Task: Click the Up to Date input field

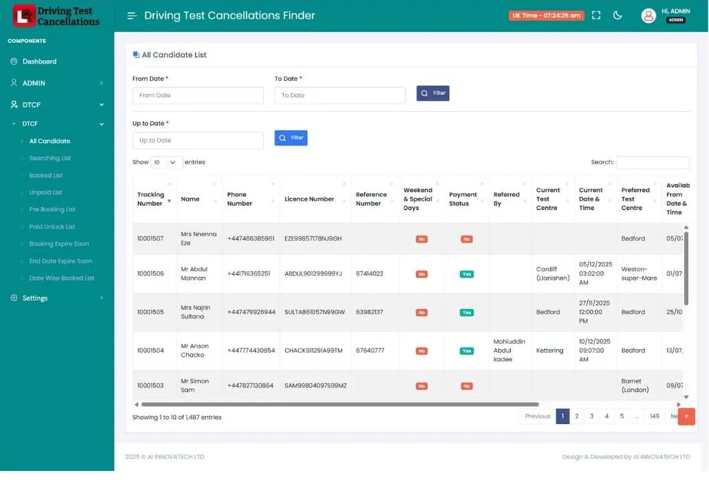Action: [198, 140]
